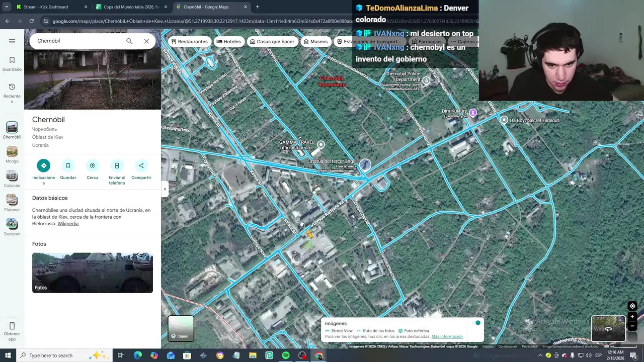Click the browser back arrow
644x362 pixels.
point(7,21)
